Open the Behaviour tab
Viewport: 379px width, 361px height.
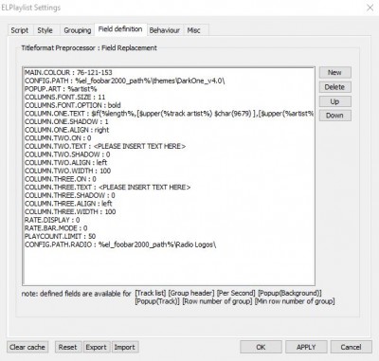tap(165, 30)
